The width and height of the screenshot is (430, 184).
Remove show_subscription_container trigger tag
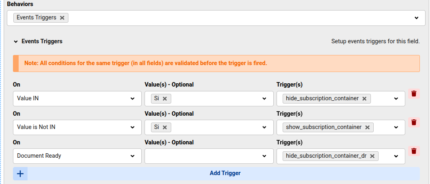click(x=367, y=127)
